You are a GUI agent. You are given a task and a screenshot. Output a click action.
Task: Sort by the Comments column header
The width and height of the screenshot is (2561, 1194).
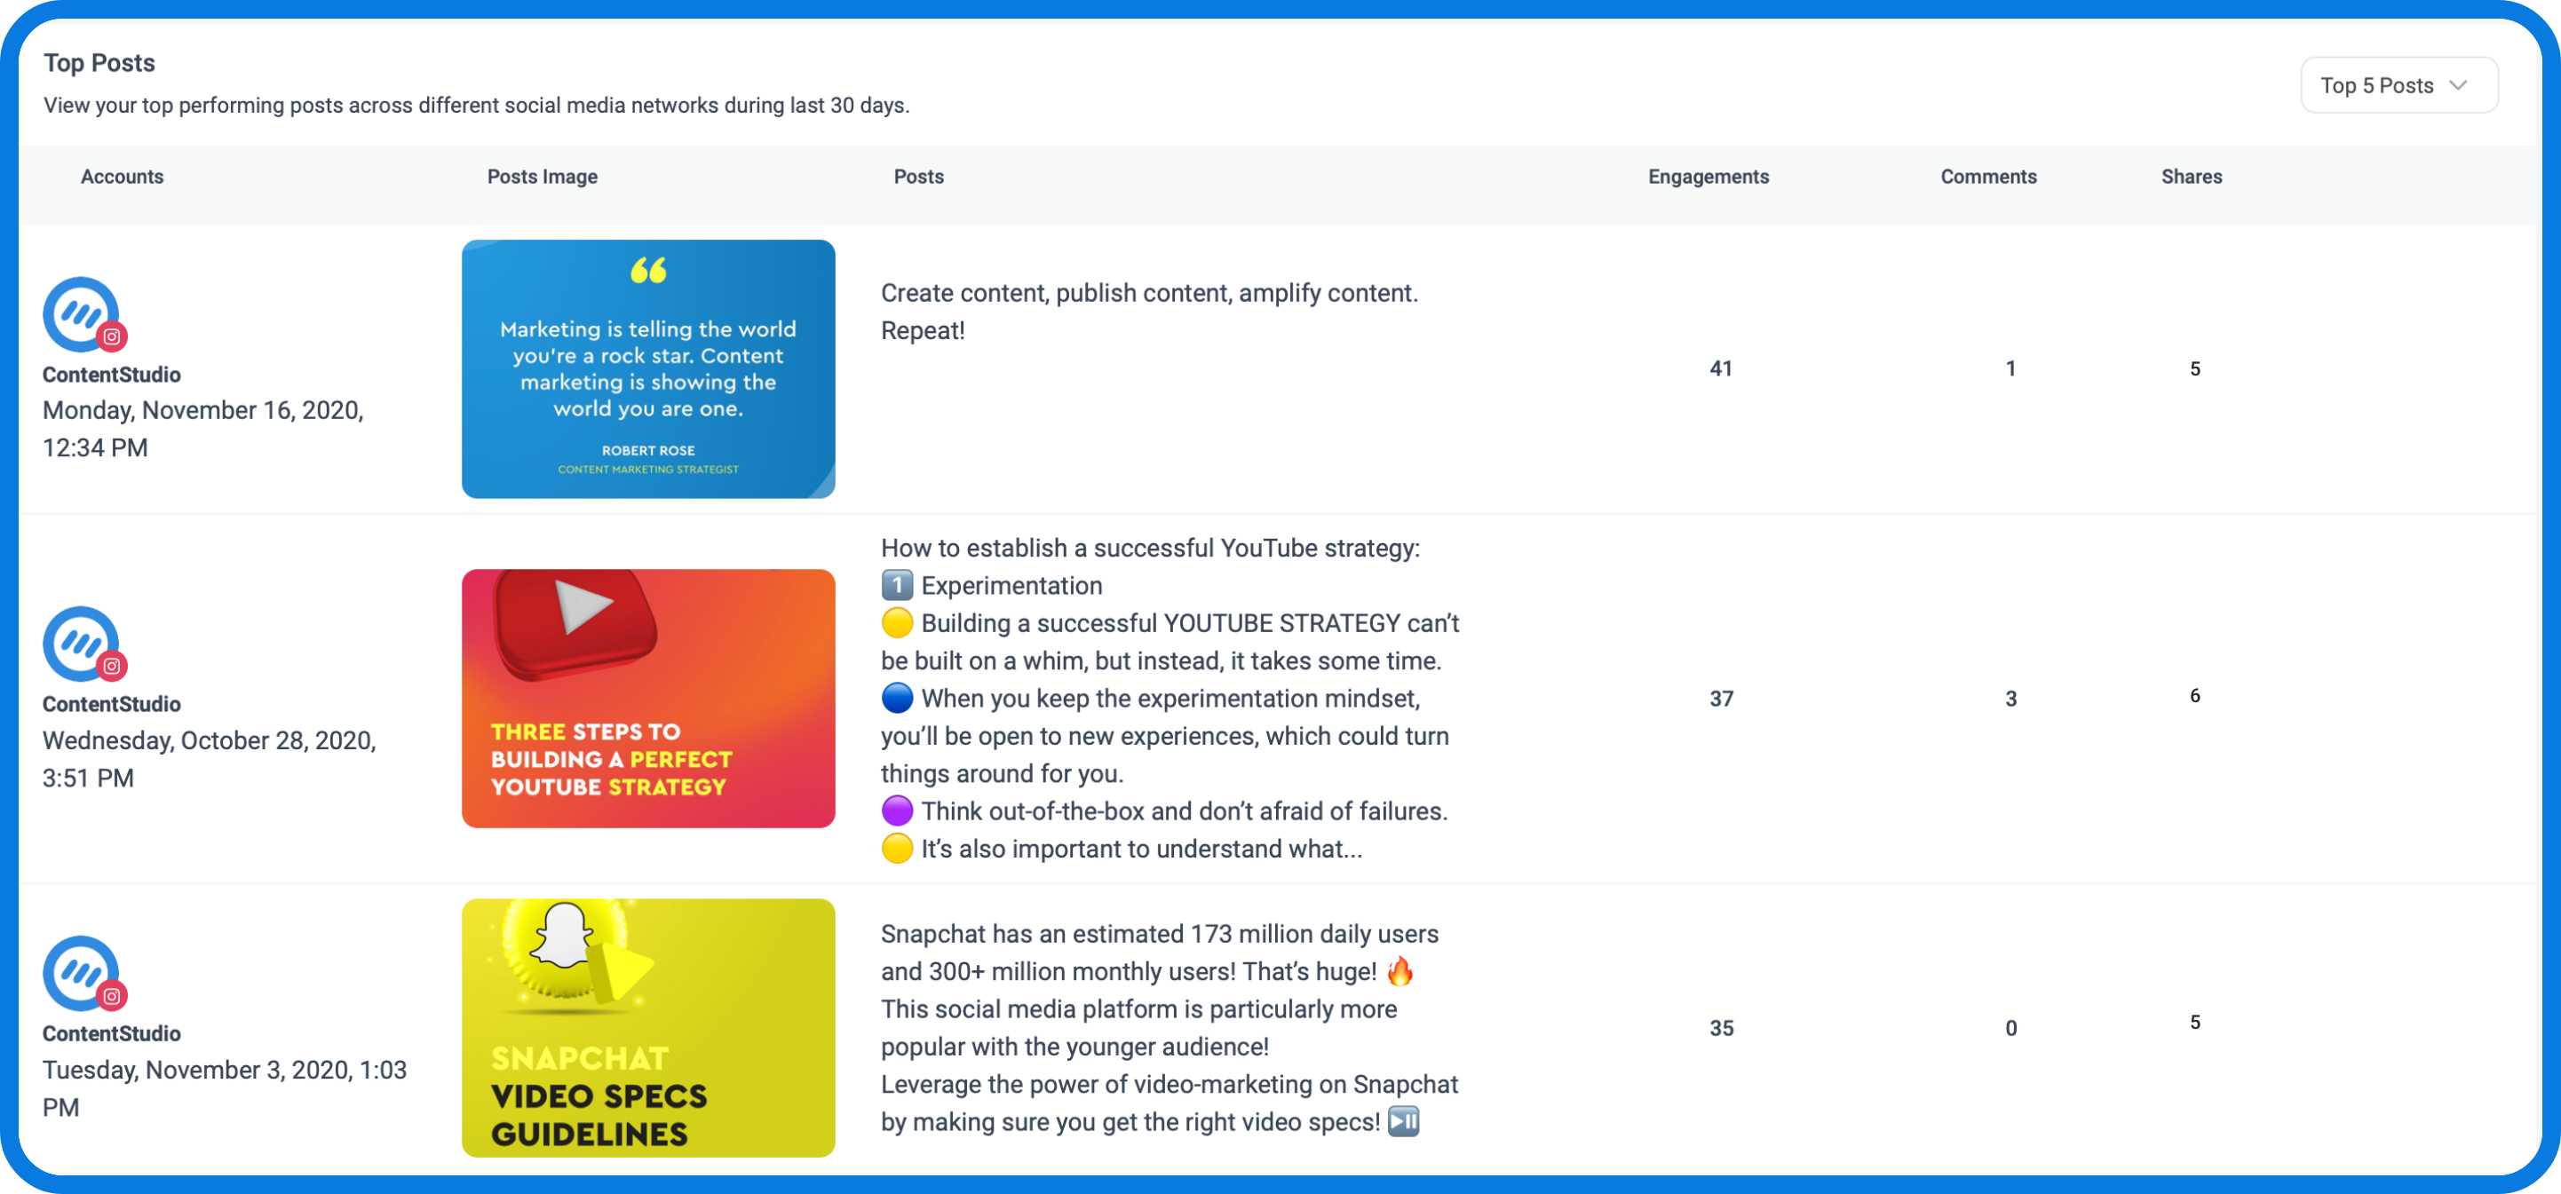1988,176
